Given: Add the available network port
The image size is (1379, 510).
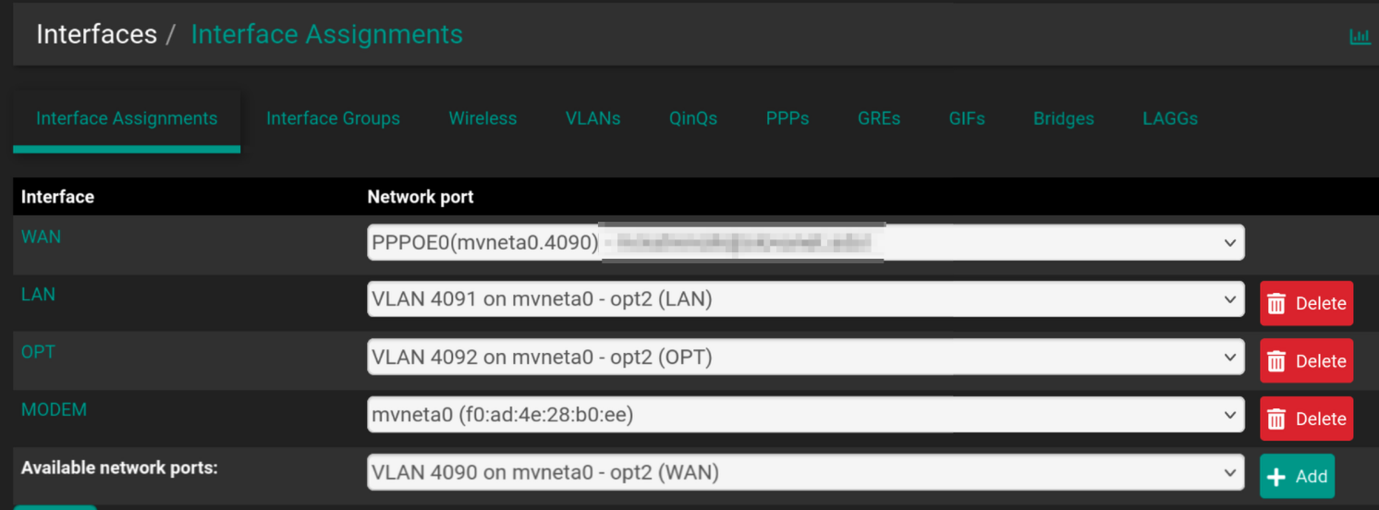Looking at the screenshot, I should (x=1297, y=477).
